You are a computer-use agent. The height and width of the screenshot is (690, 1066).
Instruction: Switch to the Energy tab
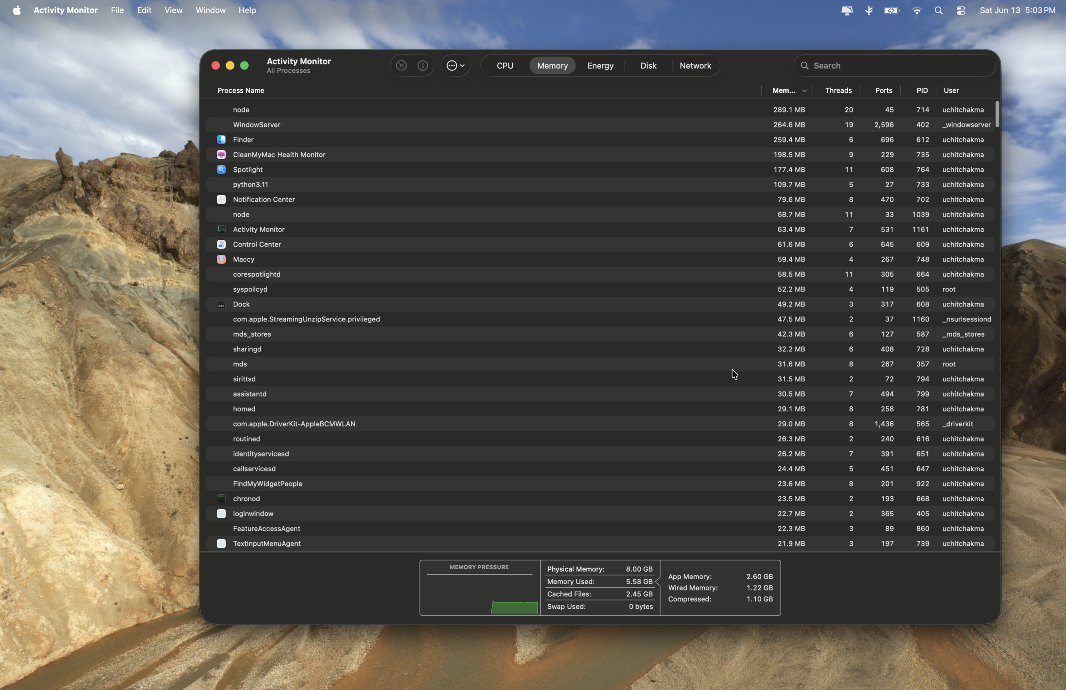(x=600, y=65)
